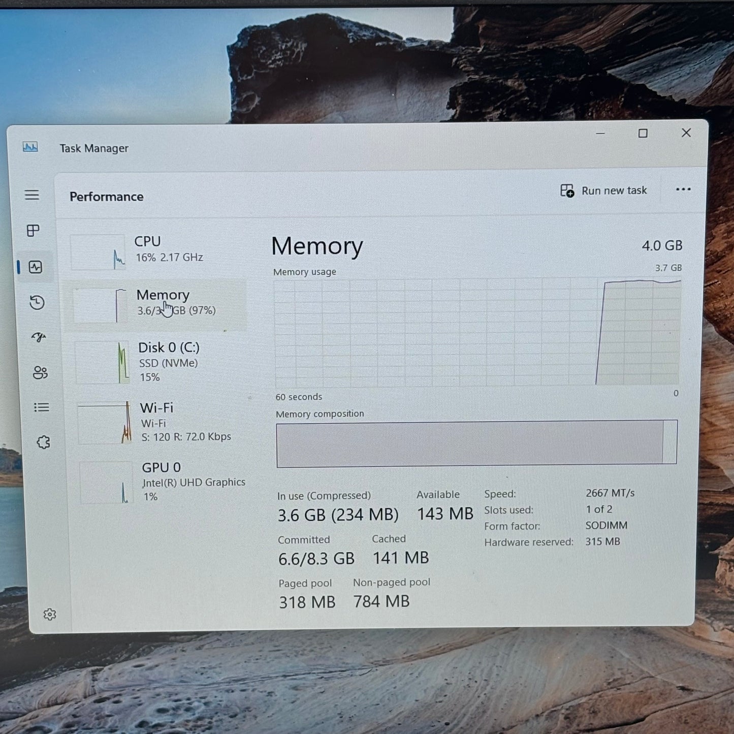The image size is (734, 734).
Task: Open App history from the sidebar
Action: tap(37, 303)
